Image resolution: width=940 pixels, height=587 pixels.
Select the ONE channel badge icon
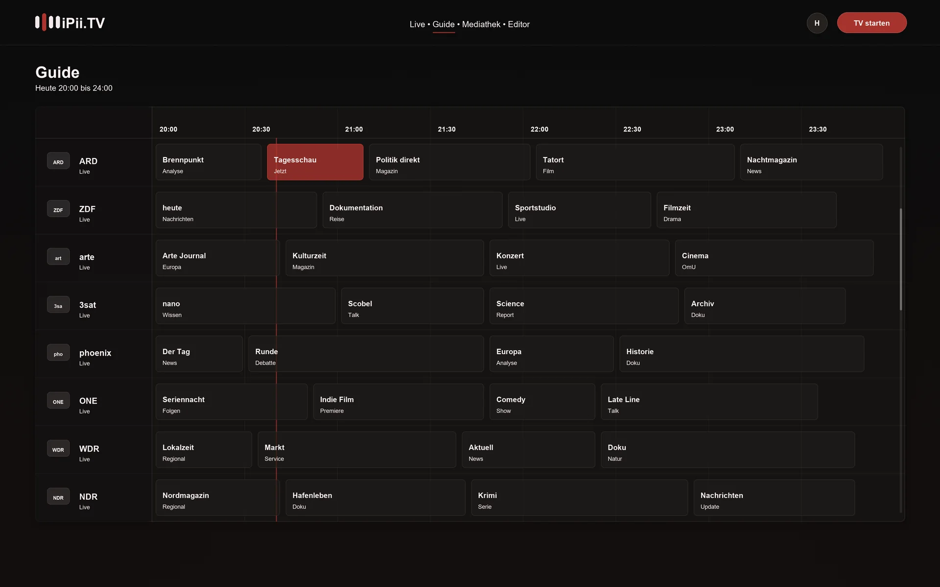point(58,401)
